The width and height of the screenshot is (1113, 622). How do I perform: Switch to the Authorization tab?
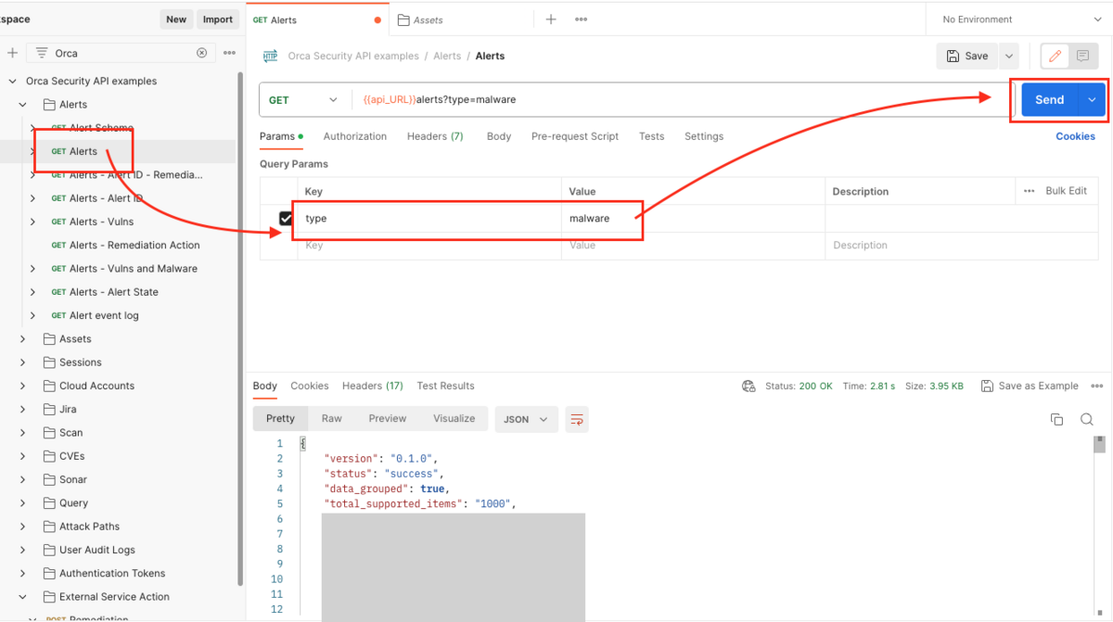click(355, 136)
